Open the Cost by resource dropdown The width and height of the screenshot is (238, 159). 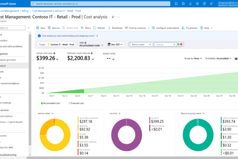pyautogui.click(x=137, y=28)
